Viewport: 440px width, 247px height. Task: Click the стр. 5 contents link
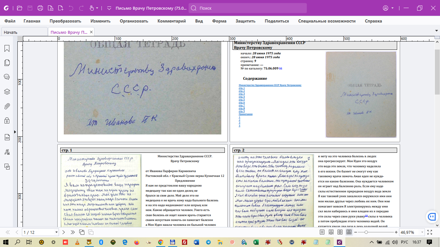coord(242,100)
